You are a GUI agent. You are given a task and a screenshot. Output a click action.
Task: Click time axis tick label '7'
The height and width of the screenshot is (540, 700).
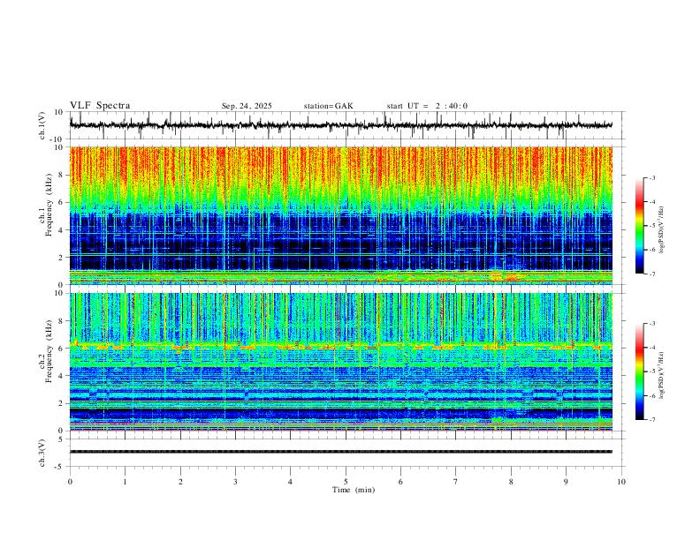[x=456, y=482]
